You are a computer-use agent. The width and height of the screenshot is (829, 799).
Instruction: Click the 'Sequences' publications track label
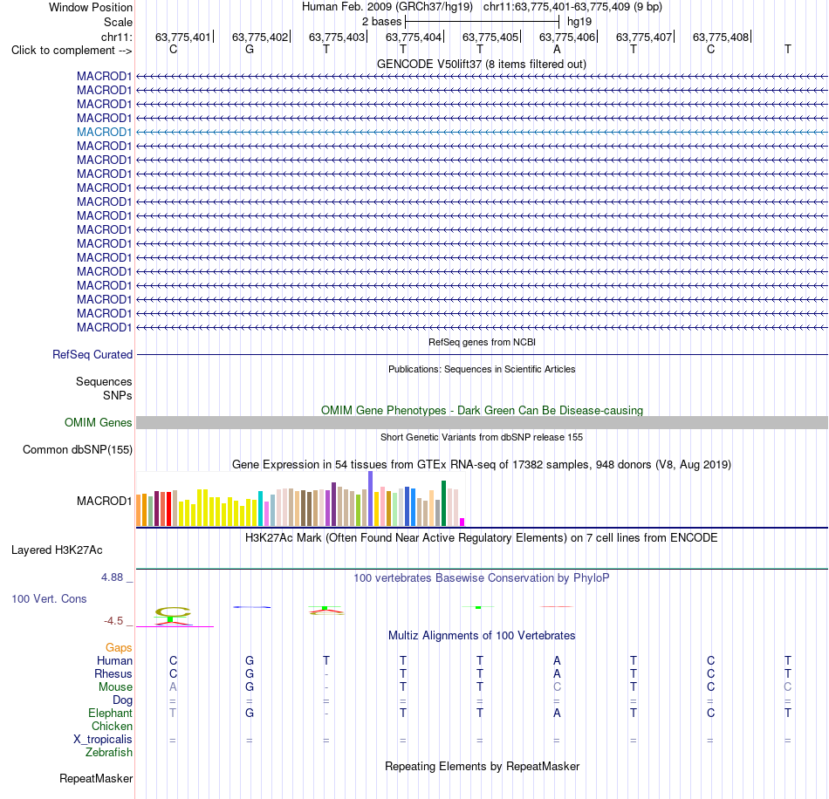(x=104, y=381)
